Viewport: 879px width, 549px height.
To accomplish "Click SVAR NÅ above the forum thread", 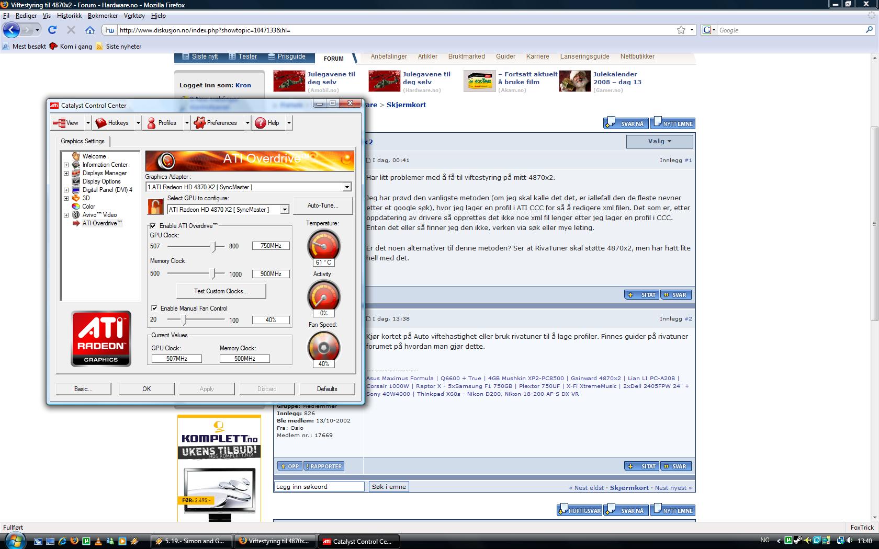I will point(626,123).
